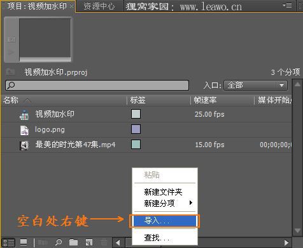The image size is (303, 248).
Task: Open the Find magnifier in bottom toolbar
Action: click(59, 242)
